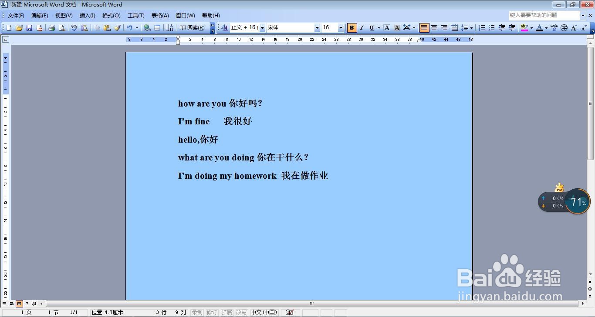Open the Spelling and Grammar checker
Viewport: 595px width, 317px height.
74,27
